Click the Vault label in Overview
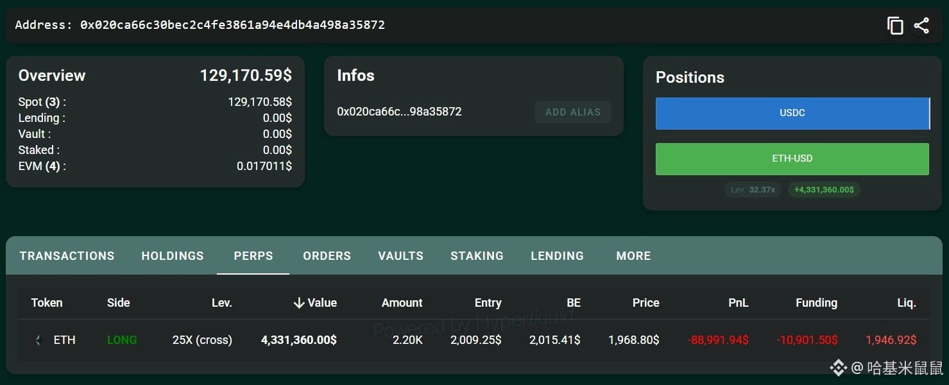Viewport: 949px width, 385px height. coord(35,134)
